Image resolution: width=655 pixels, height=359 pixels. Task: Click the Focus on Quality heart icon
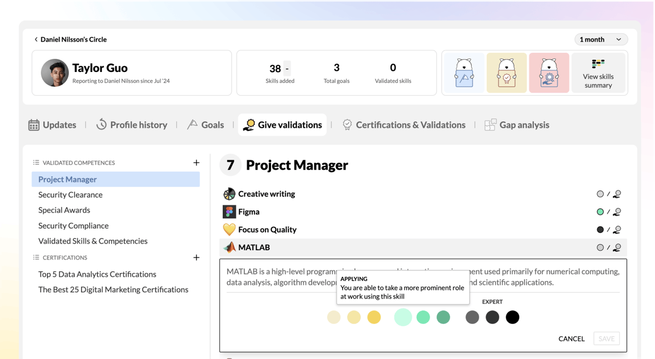click(x=229, y=230)
